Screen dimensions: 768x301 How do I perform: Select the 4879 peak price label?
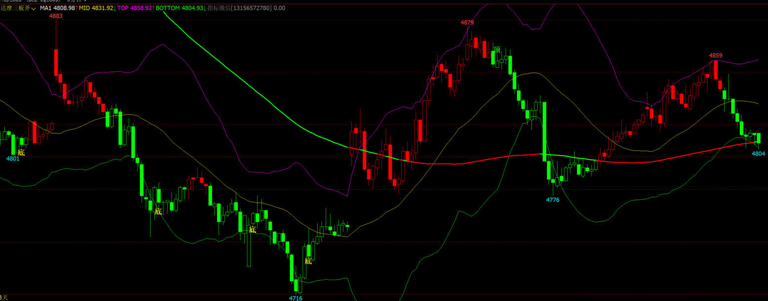point(467,22)
